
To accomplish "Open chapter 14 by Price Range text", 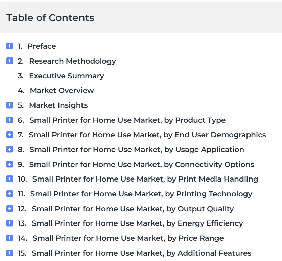I will [x=128, y=238].
